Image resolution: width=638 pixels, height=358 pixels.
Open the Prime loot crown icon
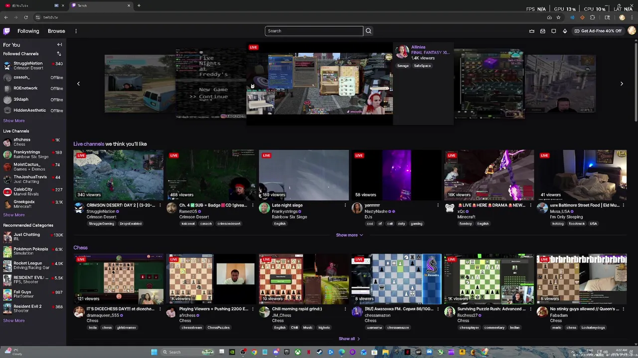click(532, 31)
